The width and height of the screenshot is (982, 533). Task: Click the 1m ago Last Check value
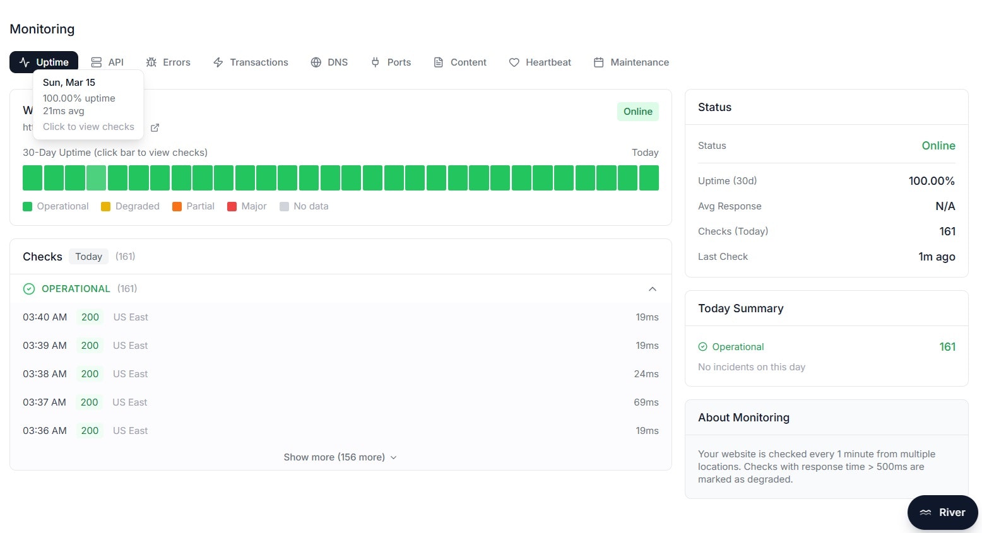[x=937, y=257]
